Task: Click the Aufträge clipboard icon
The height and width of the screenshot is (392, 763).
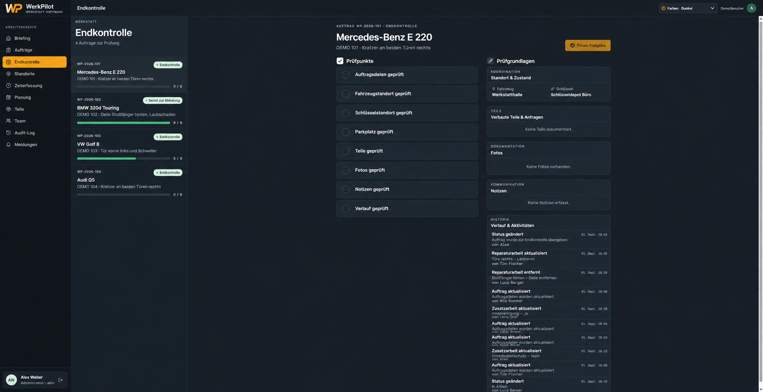Action: [x=8, y=50]
